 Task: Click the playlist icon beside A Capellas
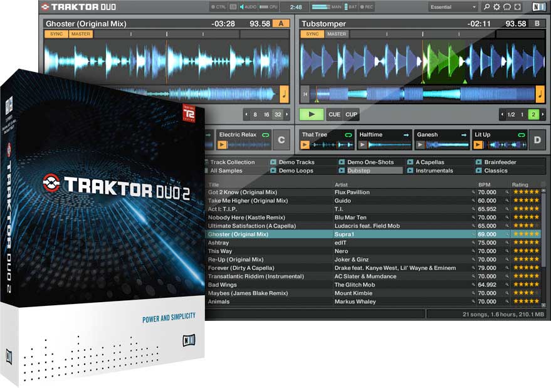(x=410, y=162)
